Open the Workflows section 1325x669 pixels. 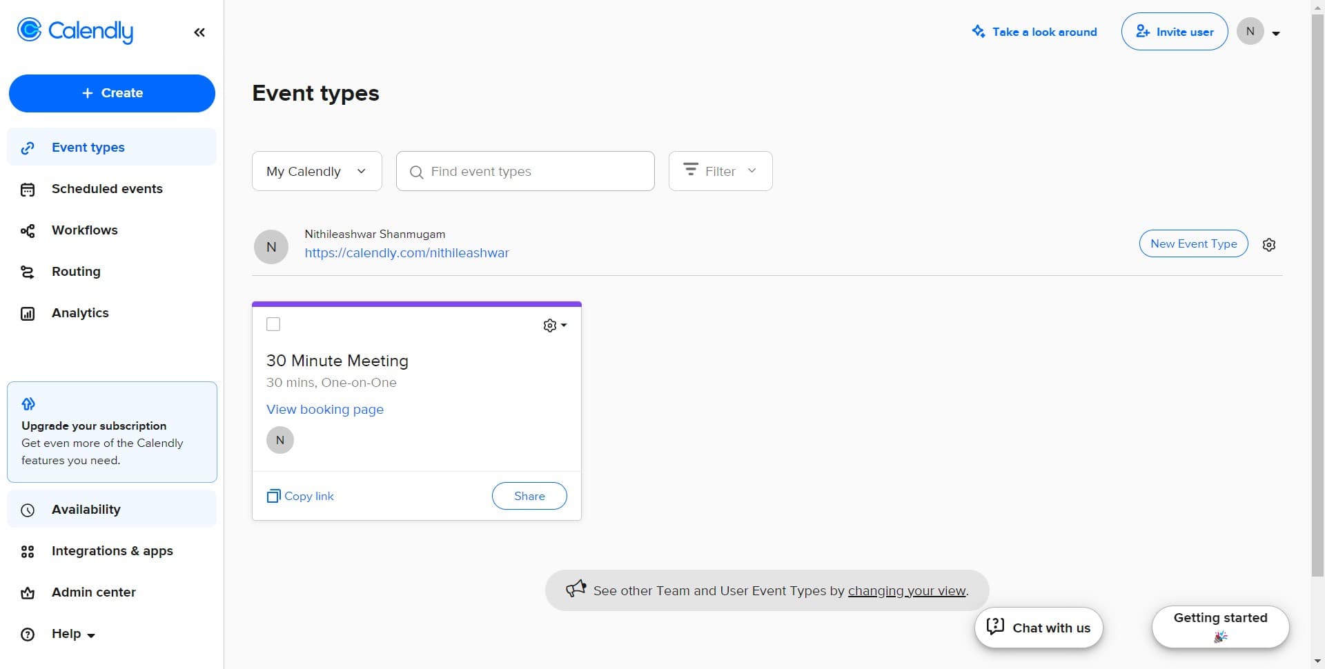(84, 230)
